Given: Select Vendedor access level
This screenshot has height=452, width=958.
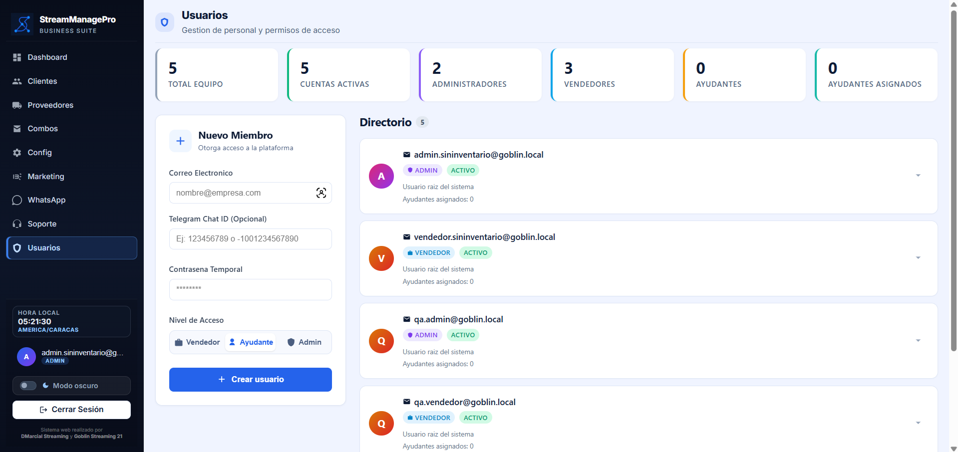Looking at the screenshot, I should click(x=197, y=342).
